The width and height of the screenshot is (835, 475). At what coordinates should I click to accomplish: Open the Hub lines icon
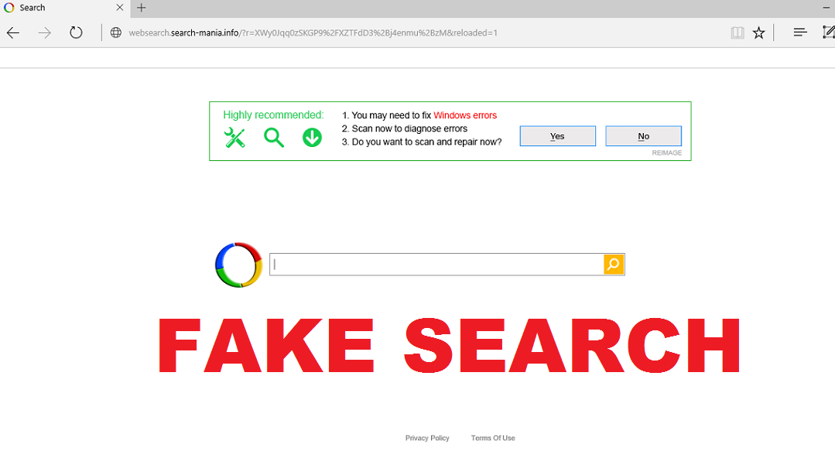coord(800,32)
